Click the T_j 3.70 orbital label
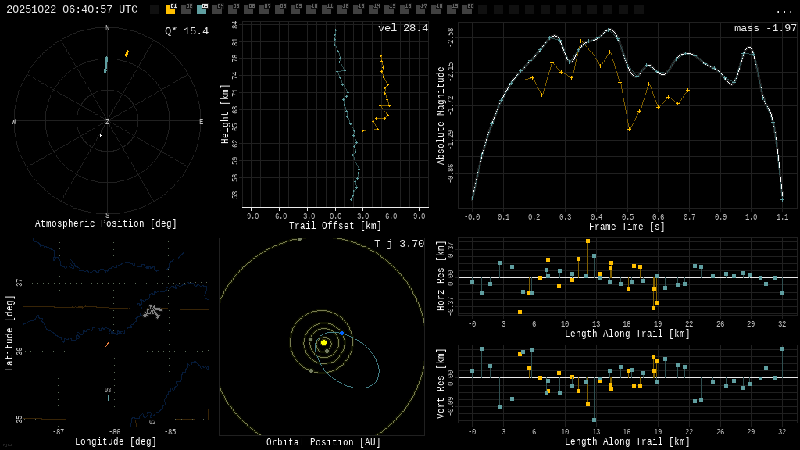Viewport: 800px width, 450px height. [x=398, y=244]
